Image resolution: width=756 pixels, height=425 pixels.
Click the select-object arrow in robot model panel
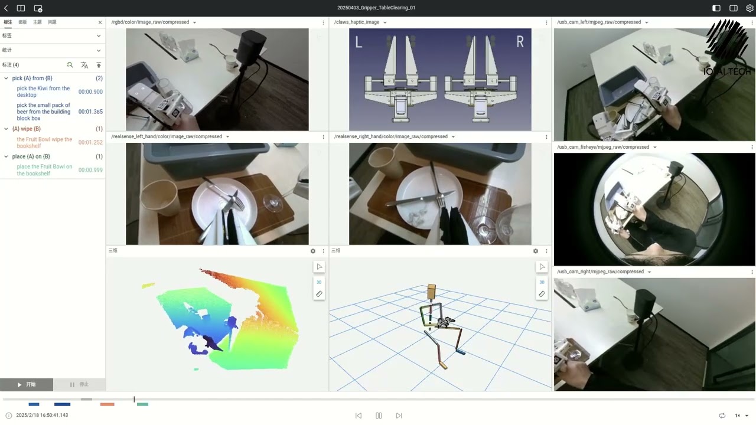tap(542, 267)
